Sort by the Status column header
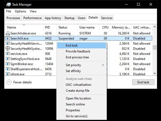This screenshot has height=121, width=161. point(67,27)
